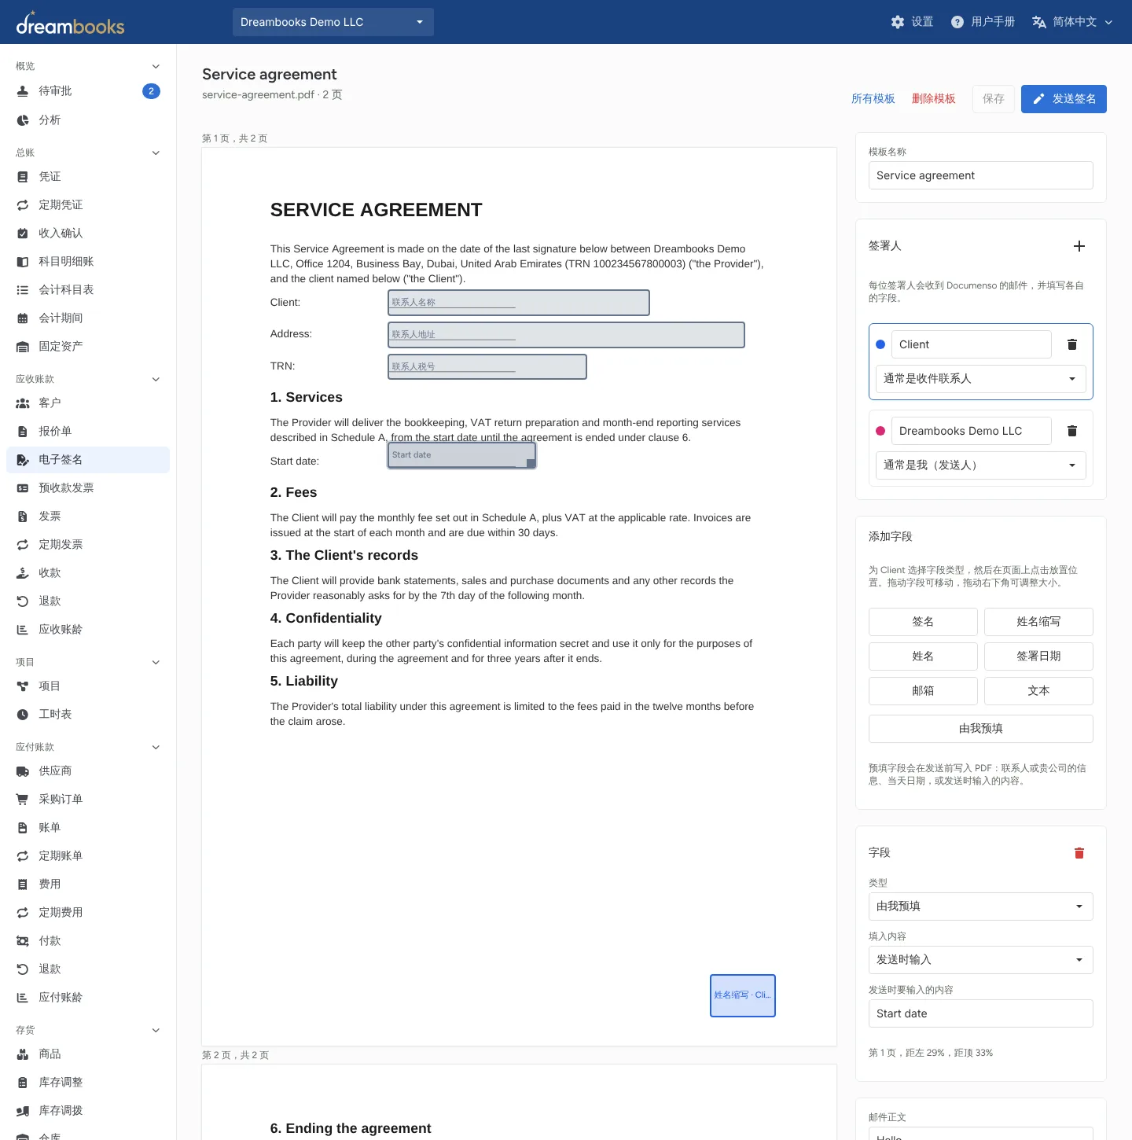Click the Start date input field

[x=981, y=1013]
